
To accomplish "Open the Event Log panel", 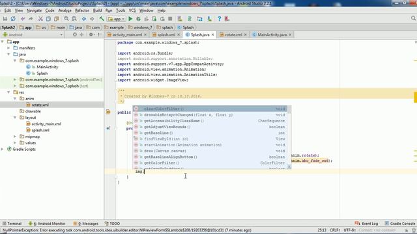I will click(x=366, y=224).
